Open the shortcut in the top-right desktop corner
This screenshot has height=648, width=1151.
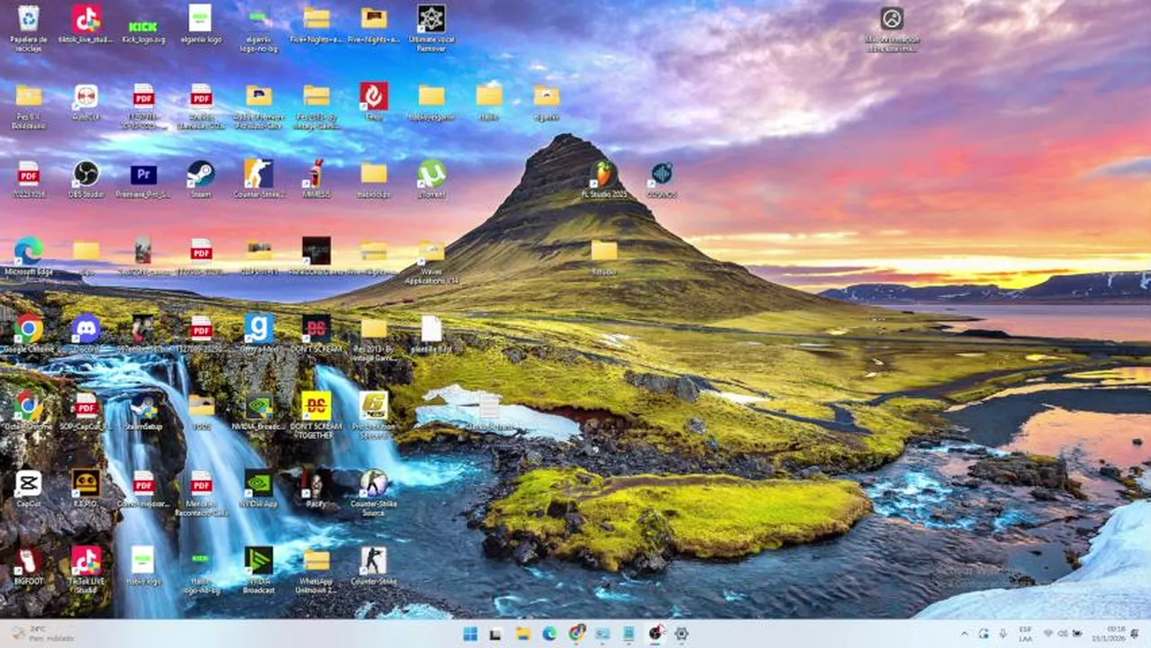coord(892,29)
